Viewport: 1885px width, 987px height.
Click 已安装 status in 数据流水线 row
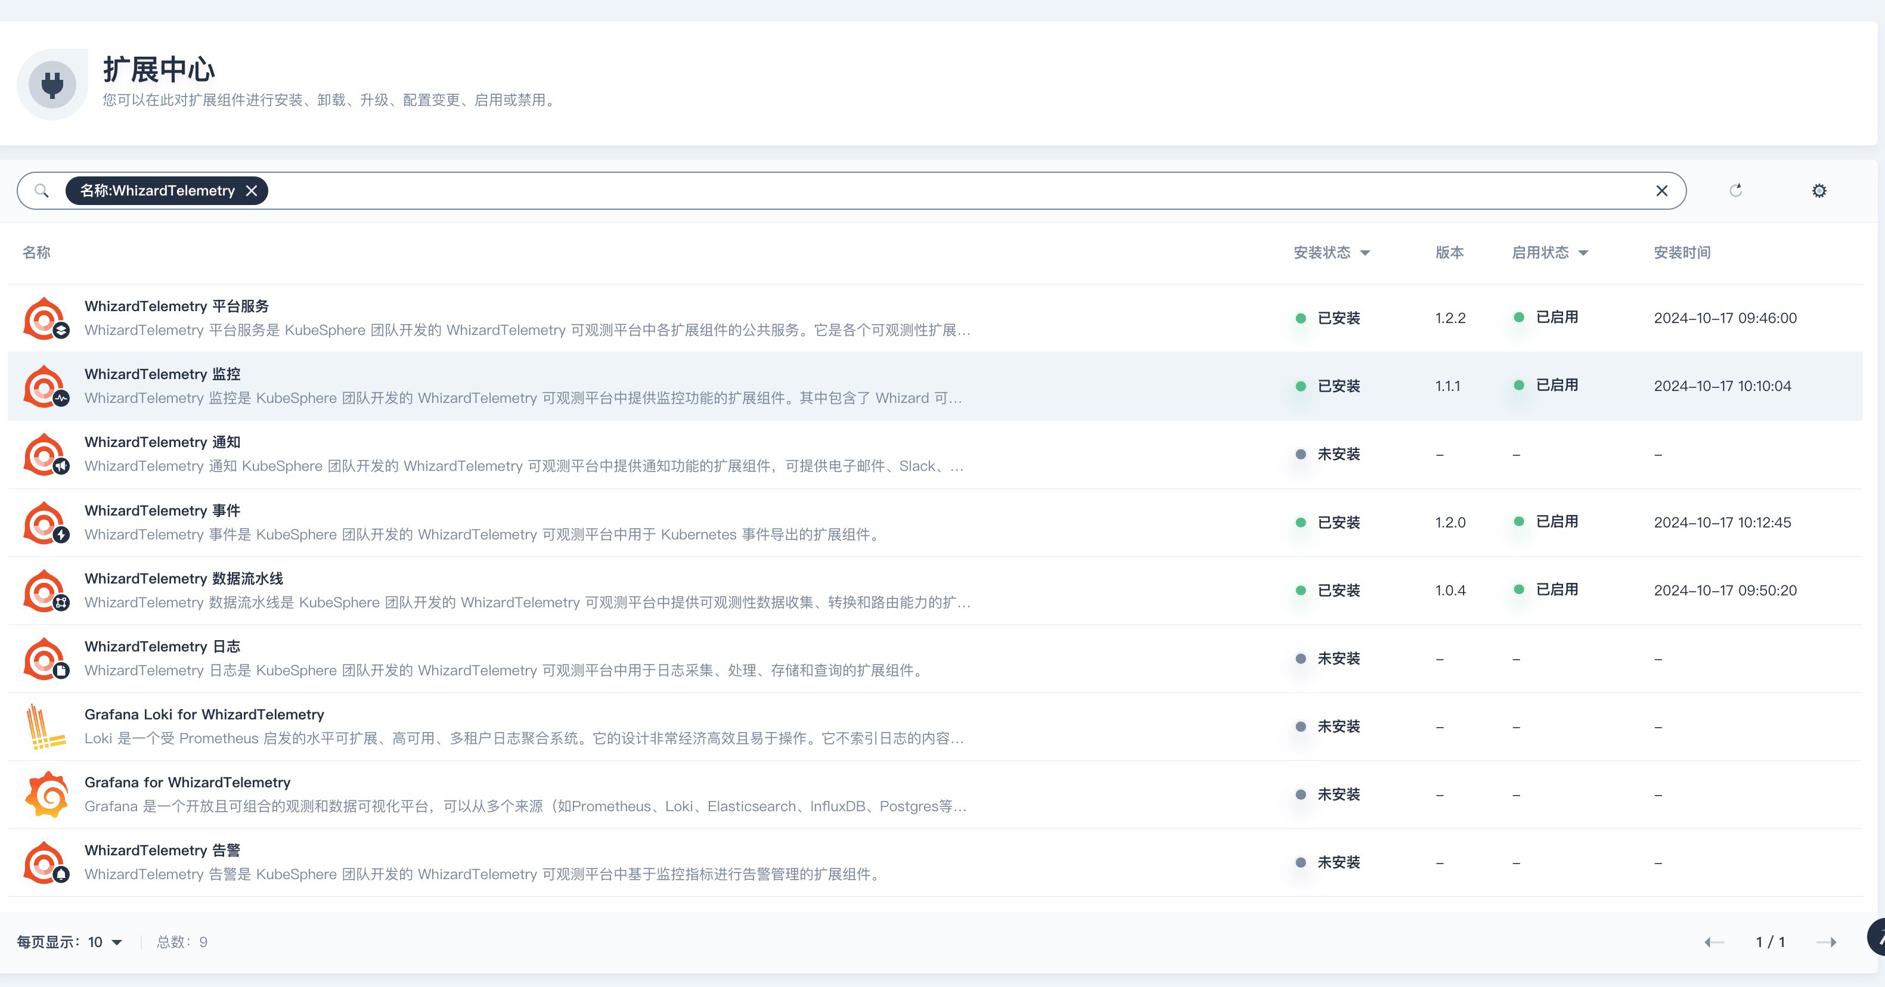pos(1328,591)
